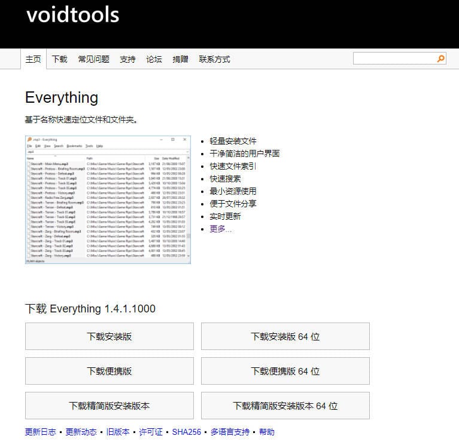Click the 下载精简版安装版本 button
459x442 pixels.
[110, 406]
